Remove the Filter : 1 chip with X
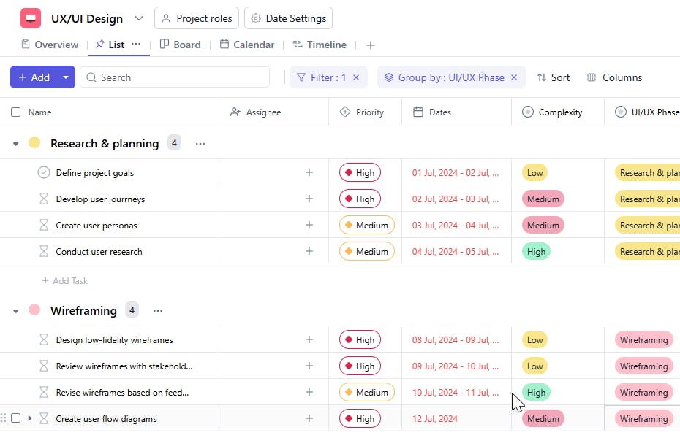680x438 pixels. [x=356, y=77]
